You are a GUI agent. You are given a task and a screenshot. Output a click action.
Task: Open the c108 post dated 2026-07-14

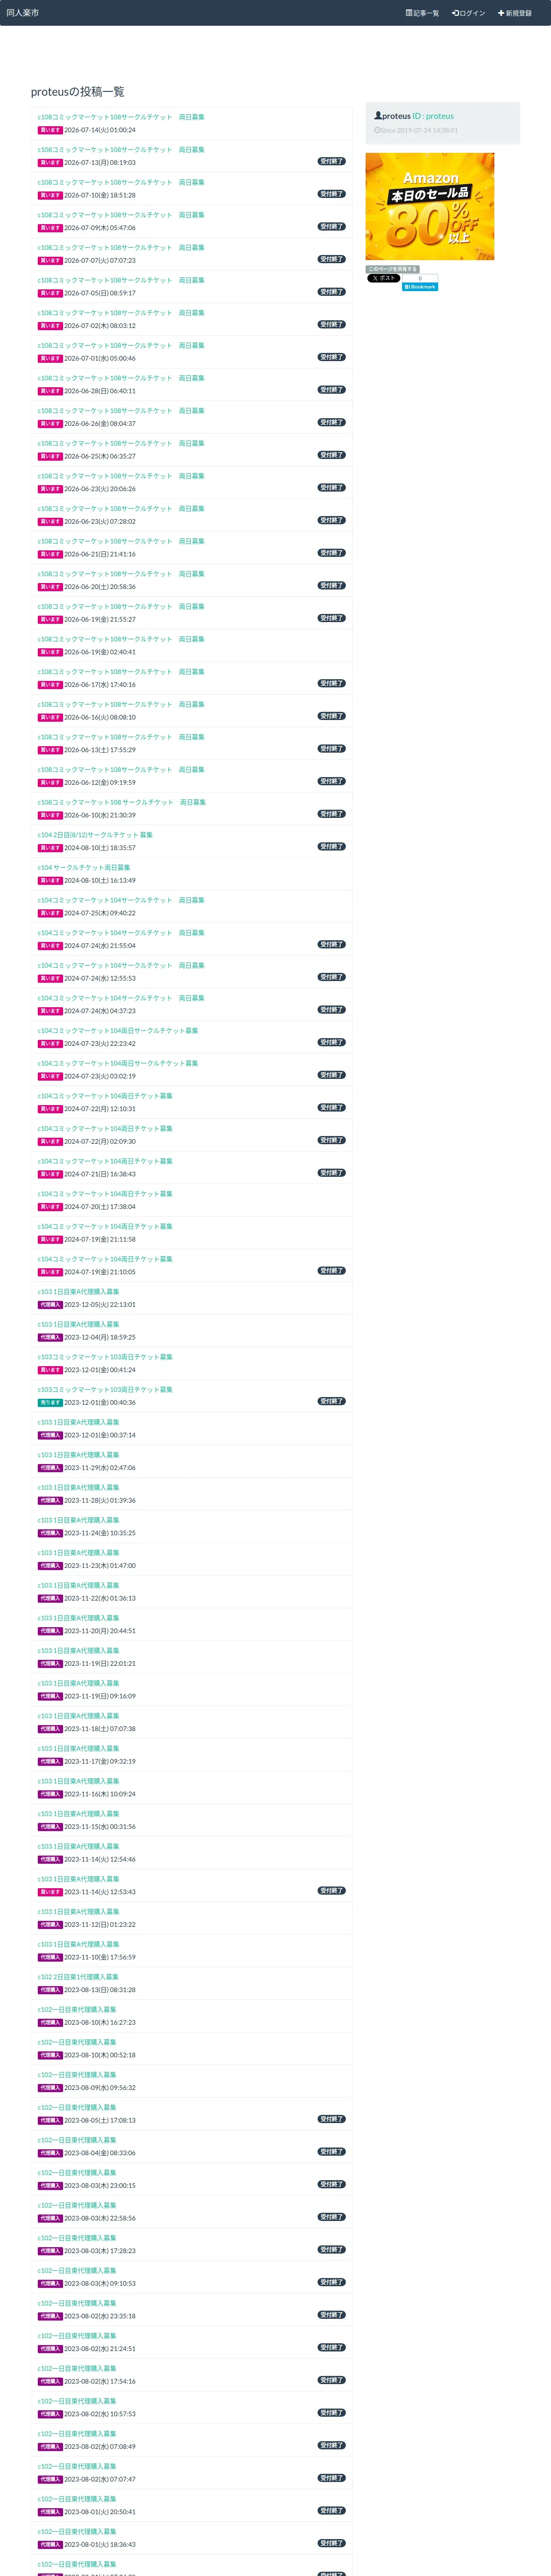point(121,117)
